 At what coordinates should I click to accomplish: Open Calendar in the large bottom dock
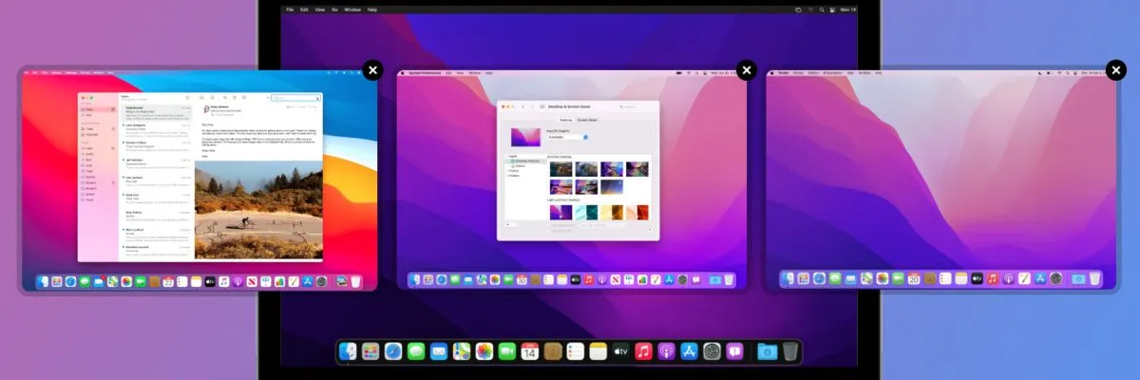(x=530, y=351)
